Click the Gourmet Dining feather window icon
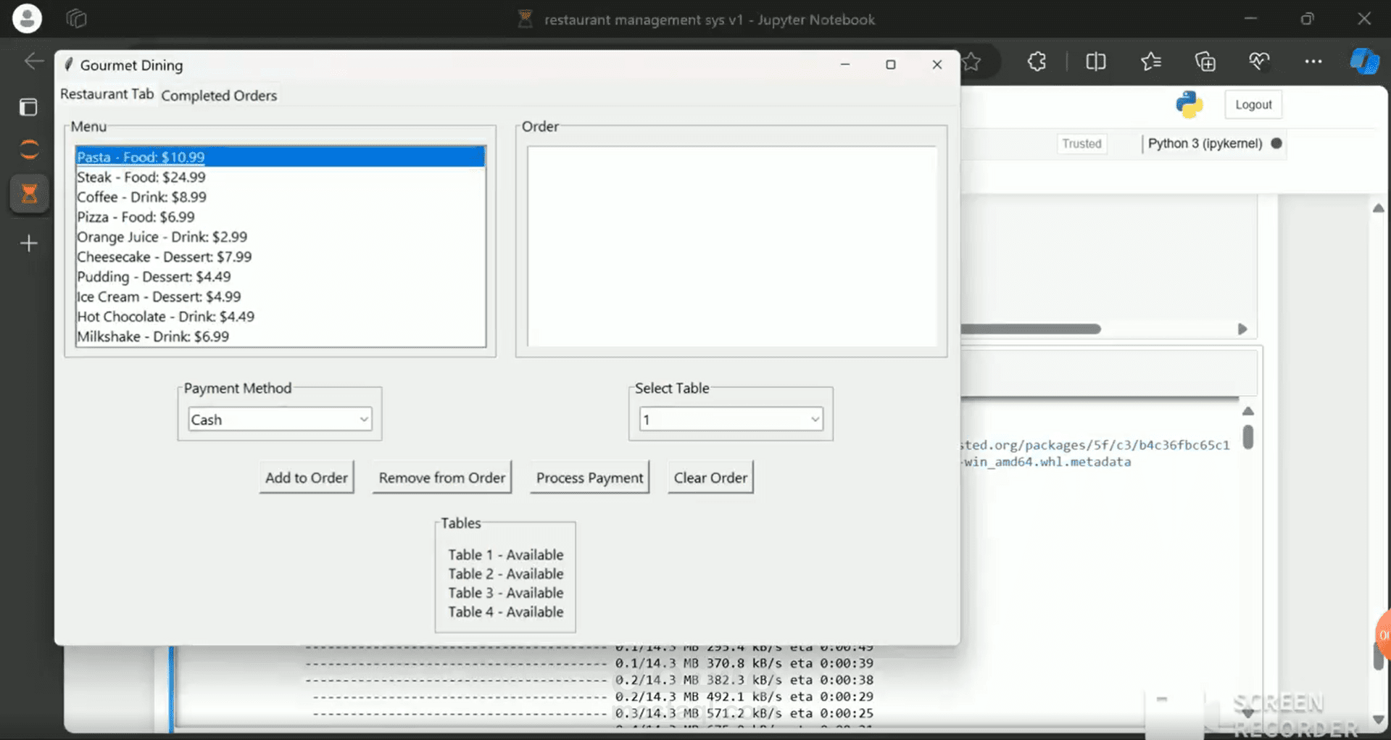 (69, 65)
